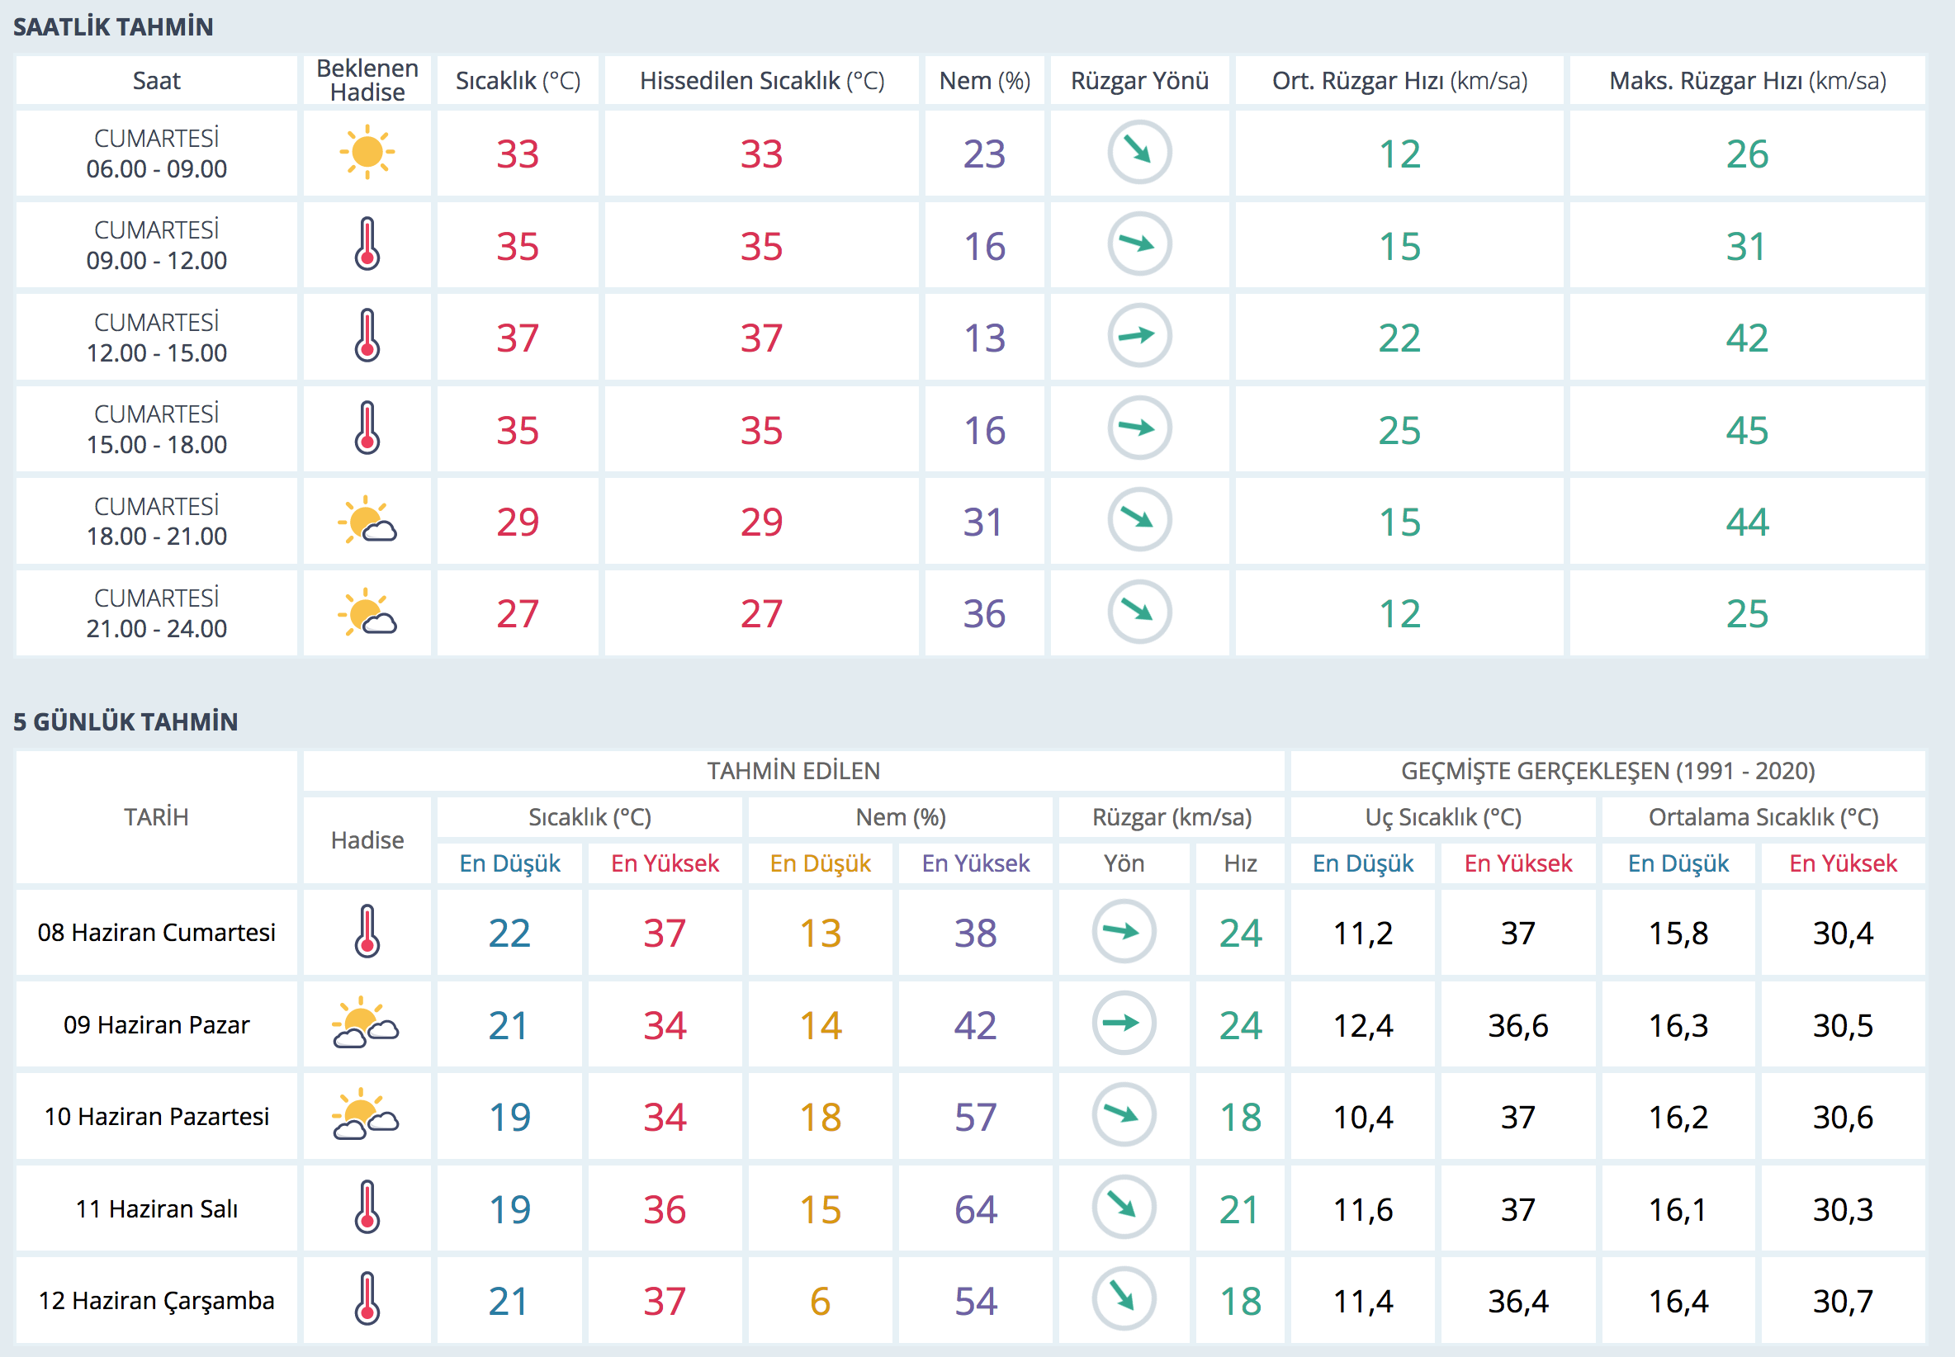Click the Rüzgar Yönü column header

(x=1138, y=81)
